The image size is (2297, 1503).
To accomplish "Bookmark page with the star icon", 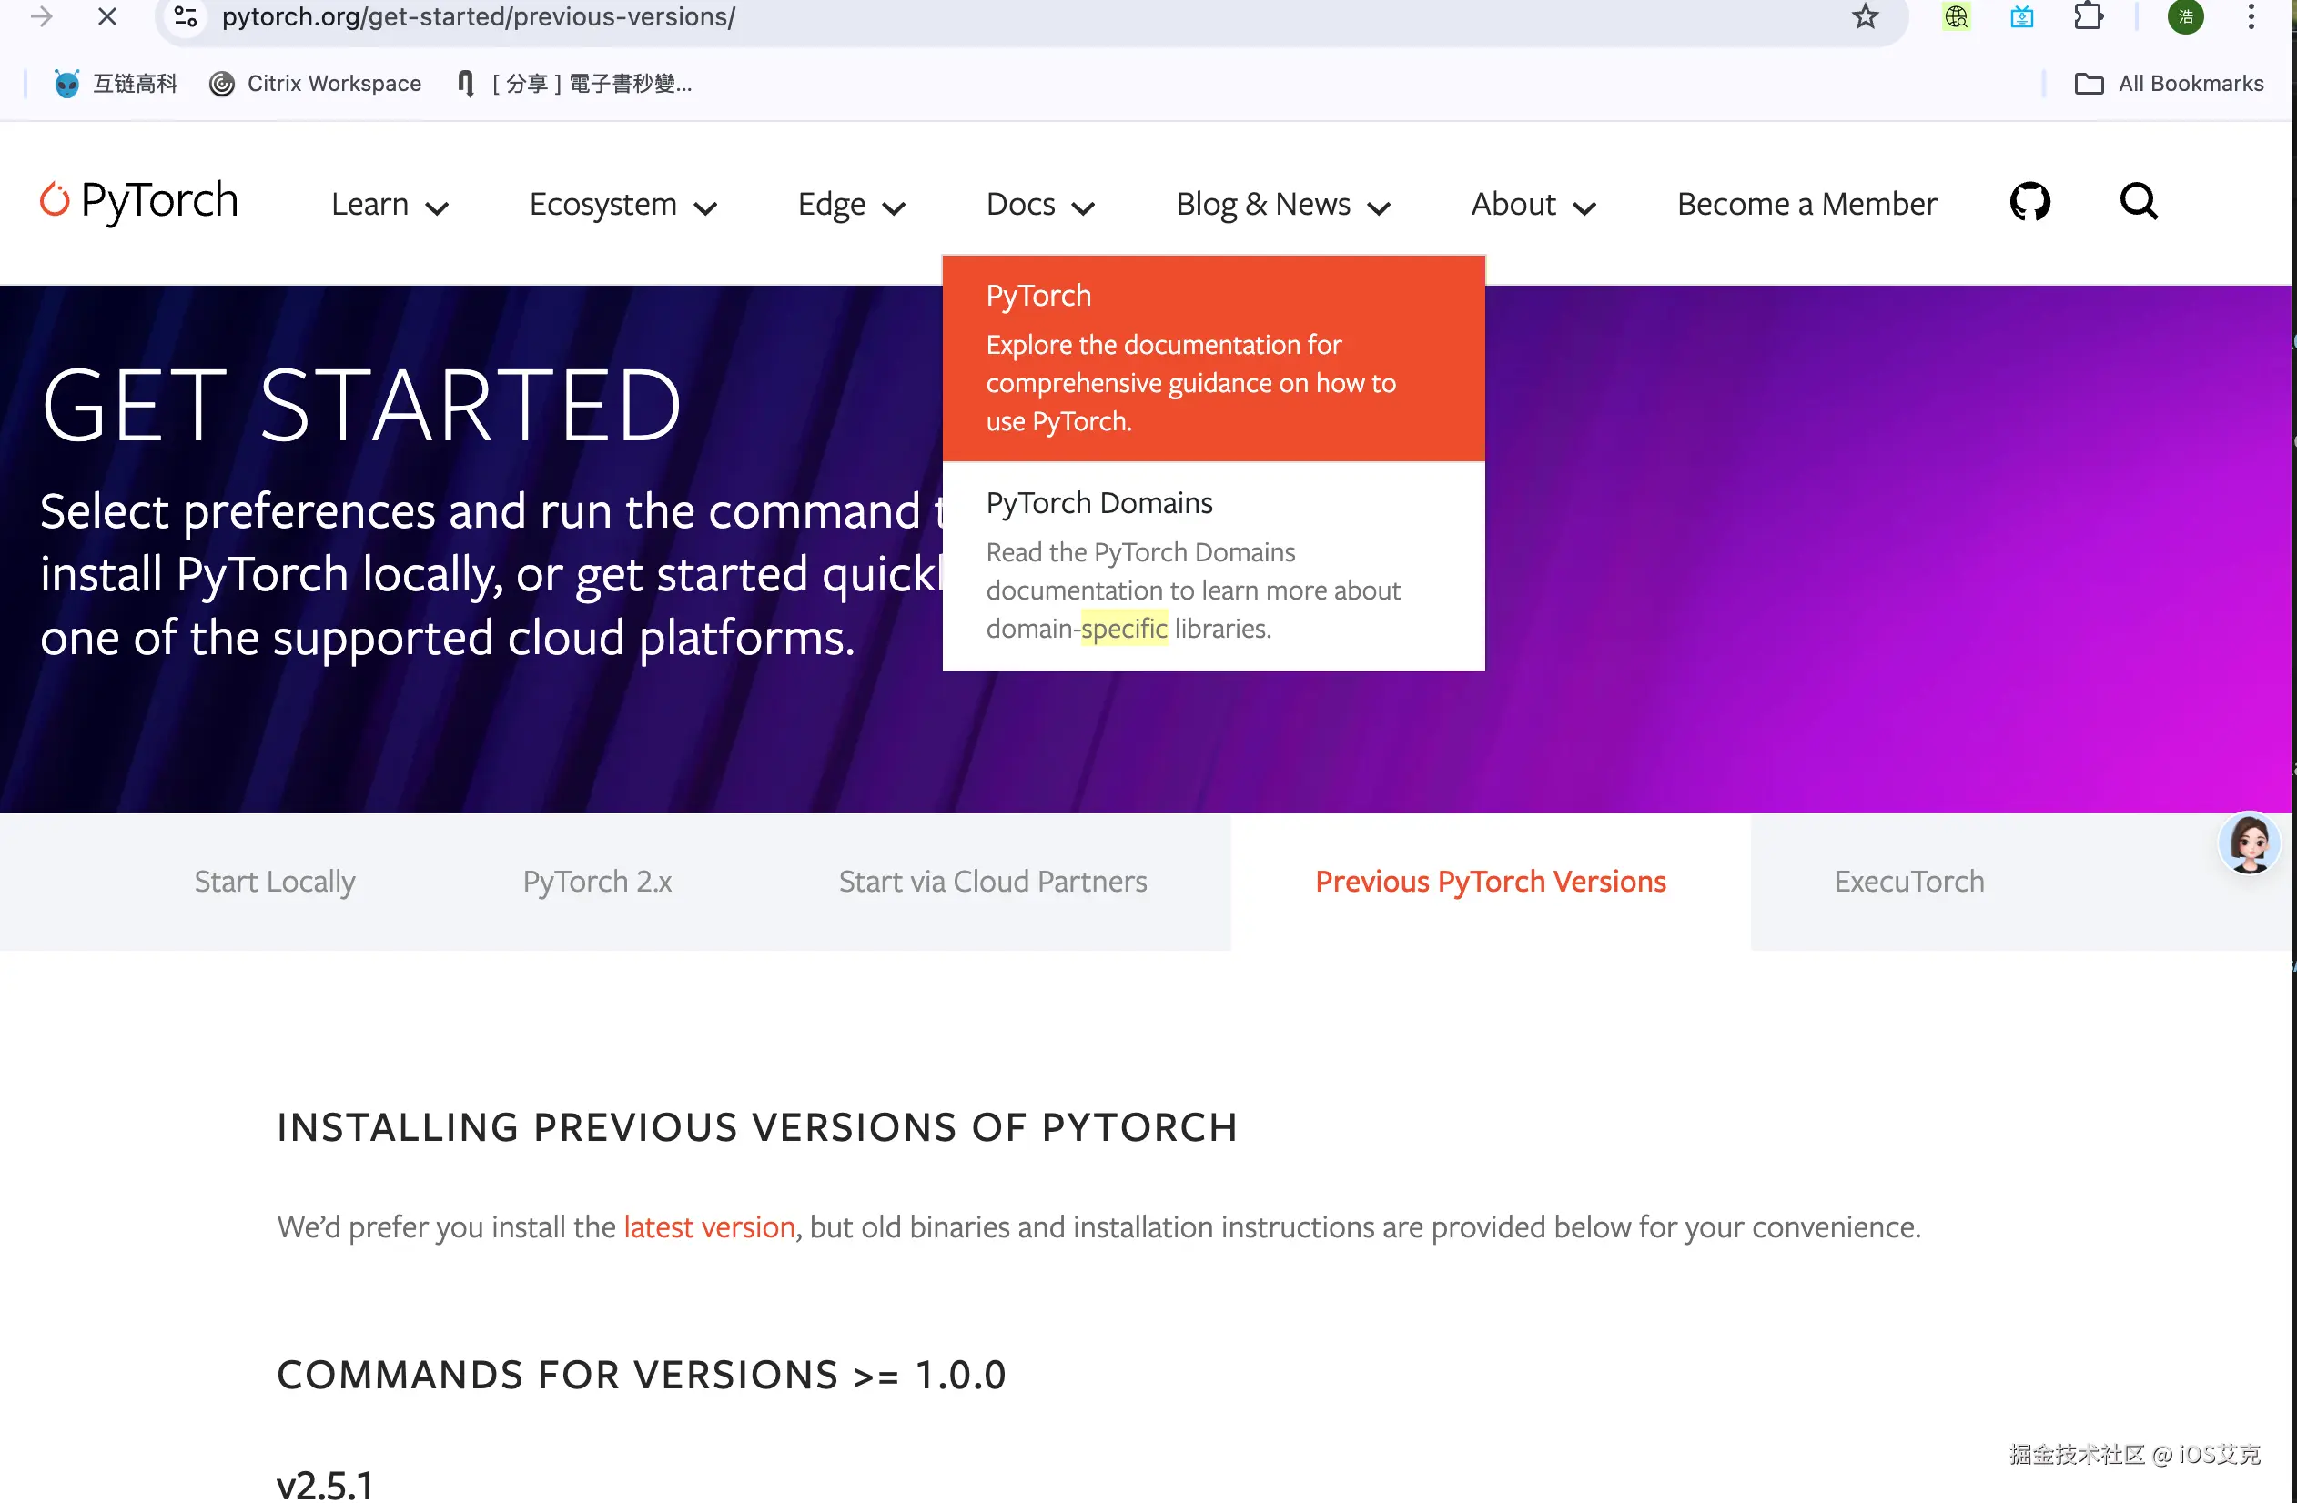I will [x=1865, y=16].
